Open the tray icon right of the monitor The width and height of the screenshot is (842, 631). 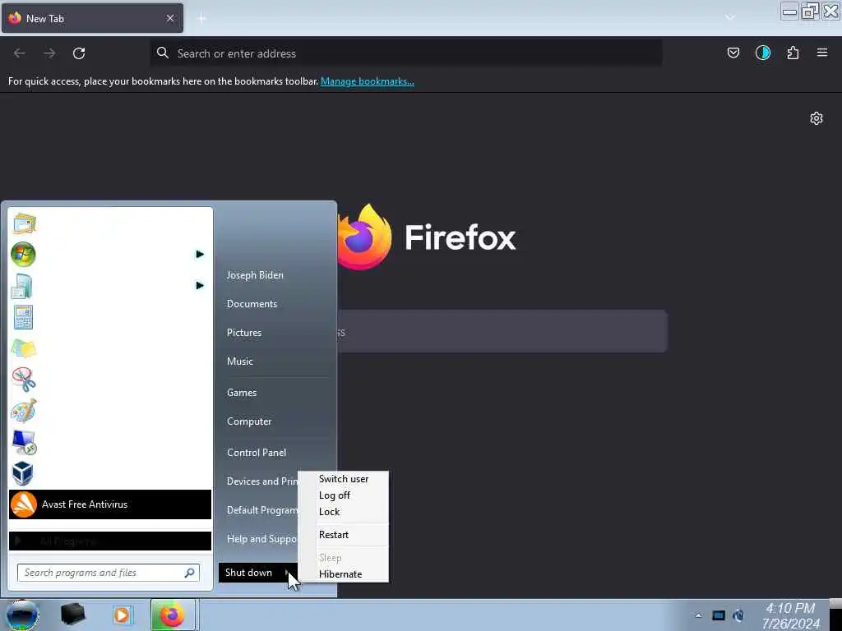click(739, 615)
